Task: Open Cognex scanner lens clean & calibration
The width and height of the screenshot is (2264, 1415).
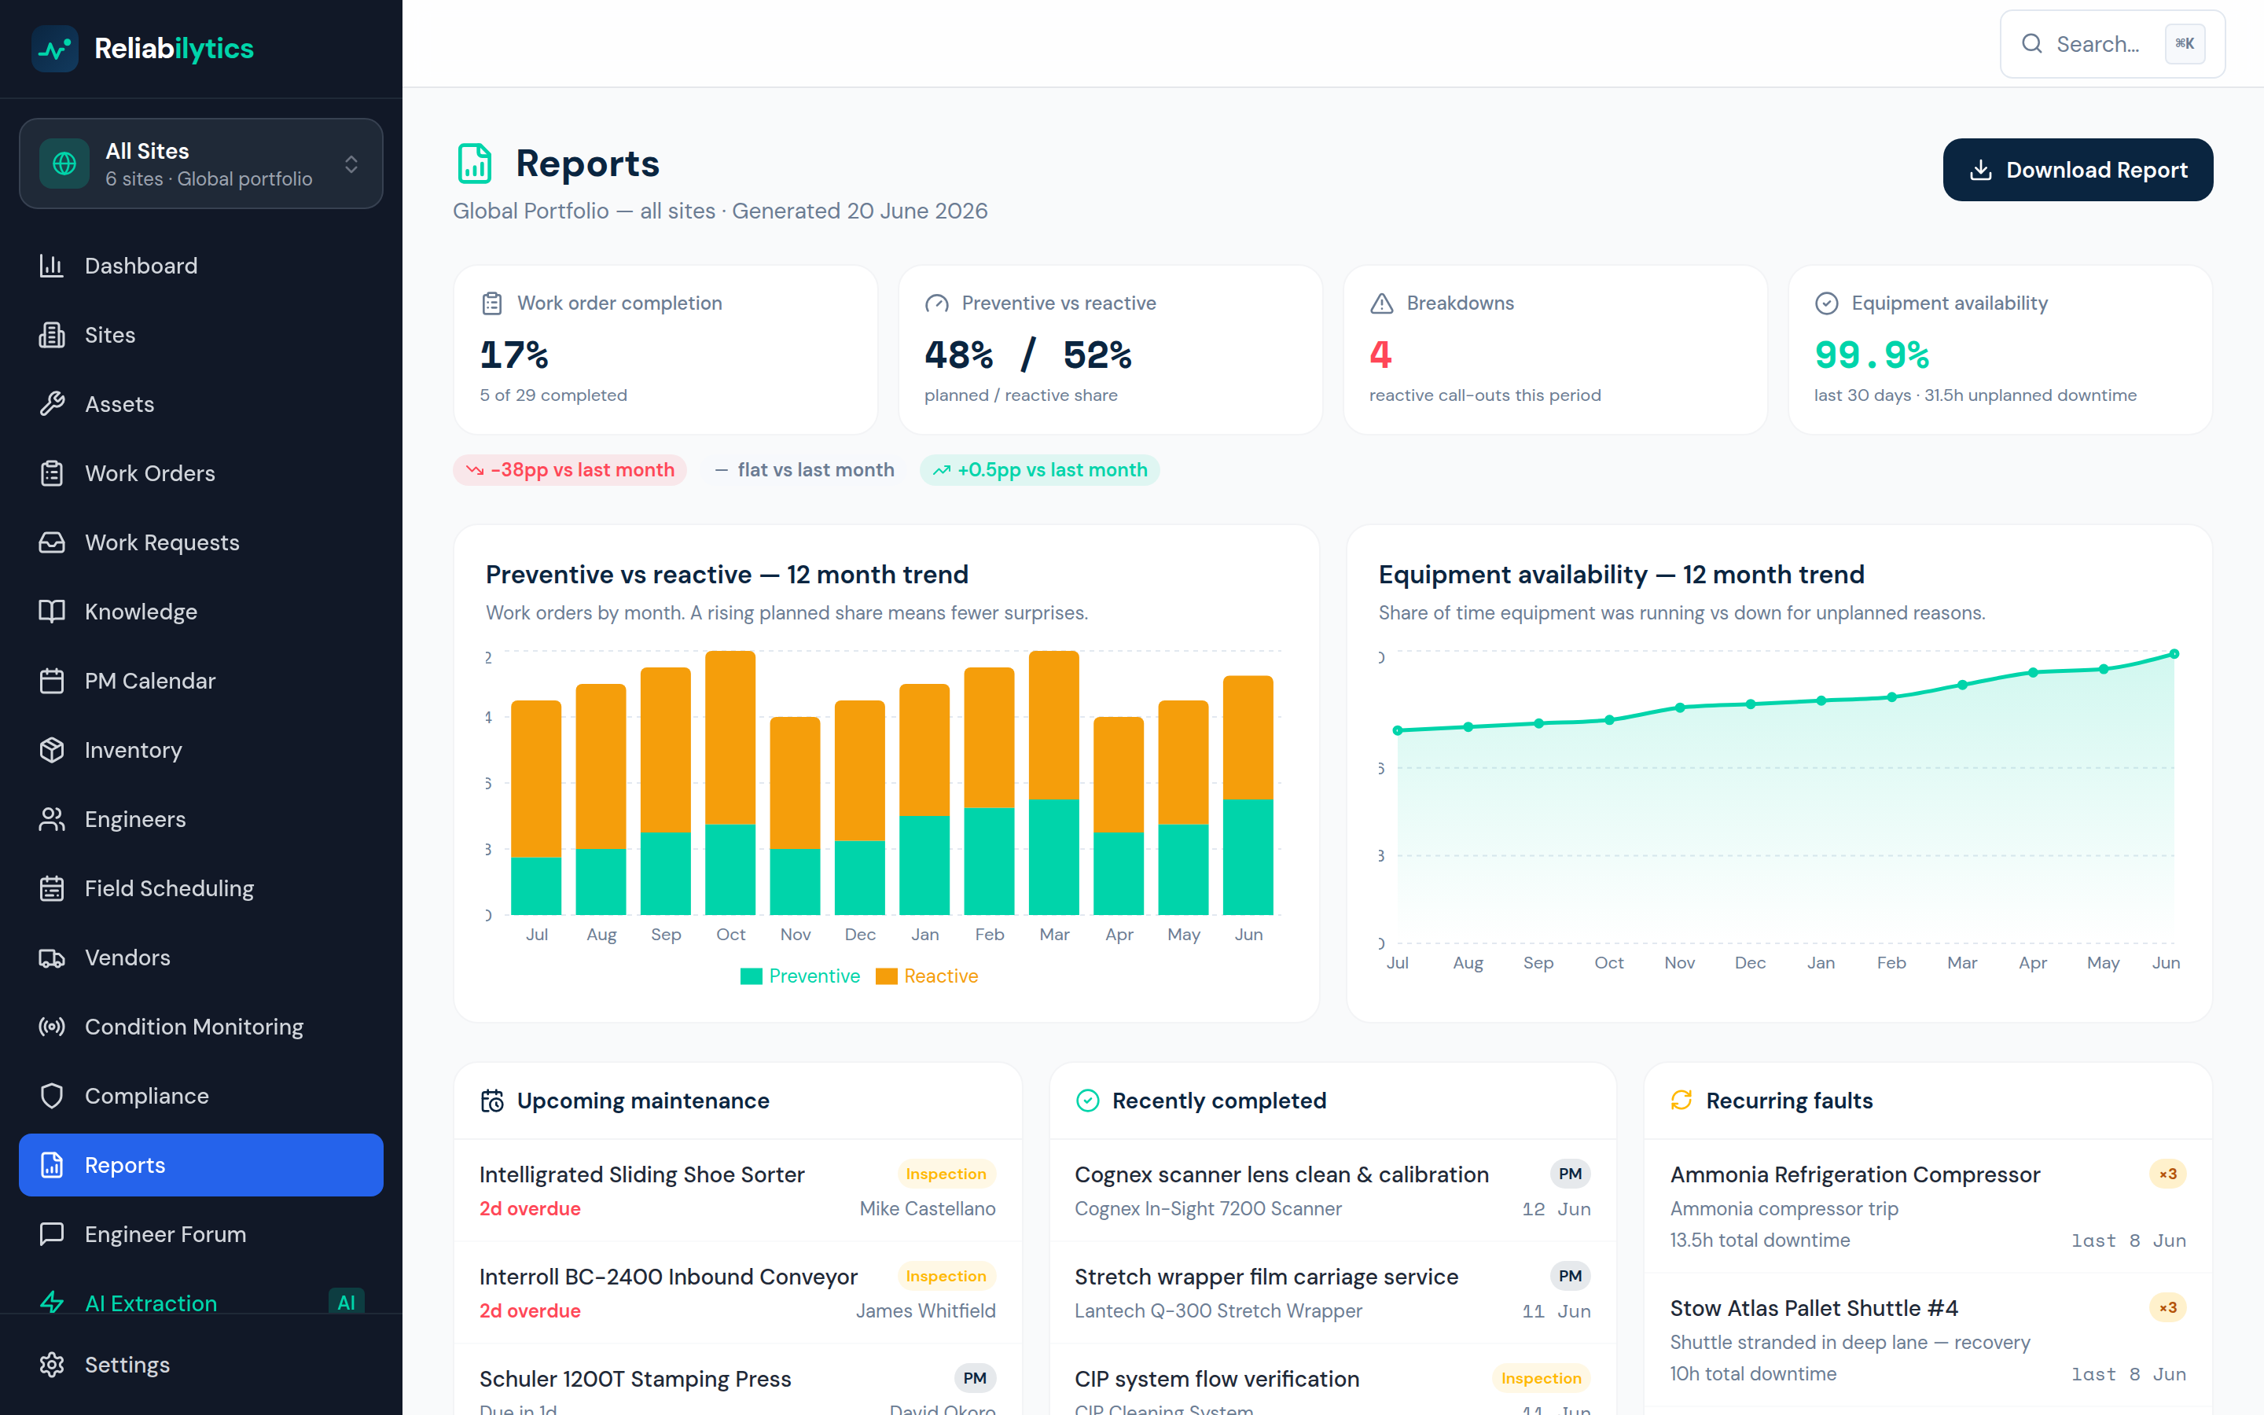Action: (1332, 1191)
